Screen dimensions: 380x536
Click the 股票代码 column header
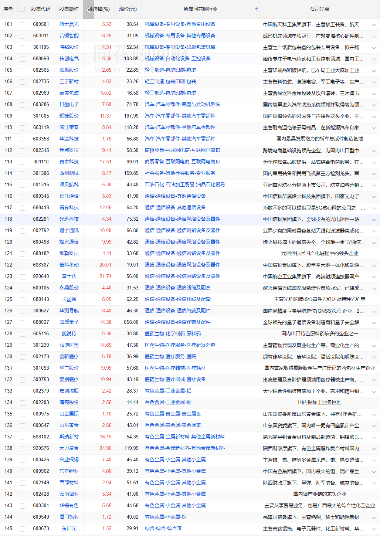[x=41, y=9]
